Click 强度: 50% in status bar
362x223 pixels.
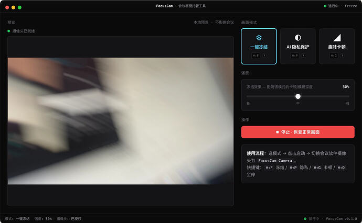pos(43,219)
